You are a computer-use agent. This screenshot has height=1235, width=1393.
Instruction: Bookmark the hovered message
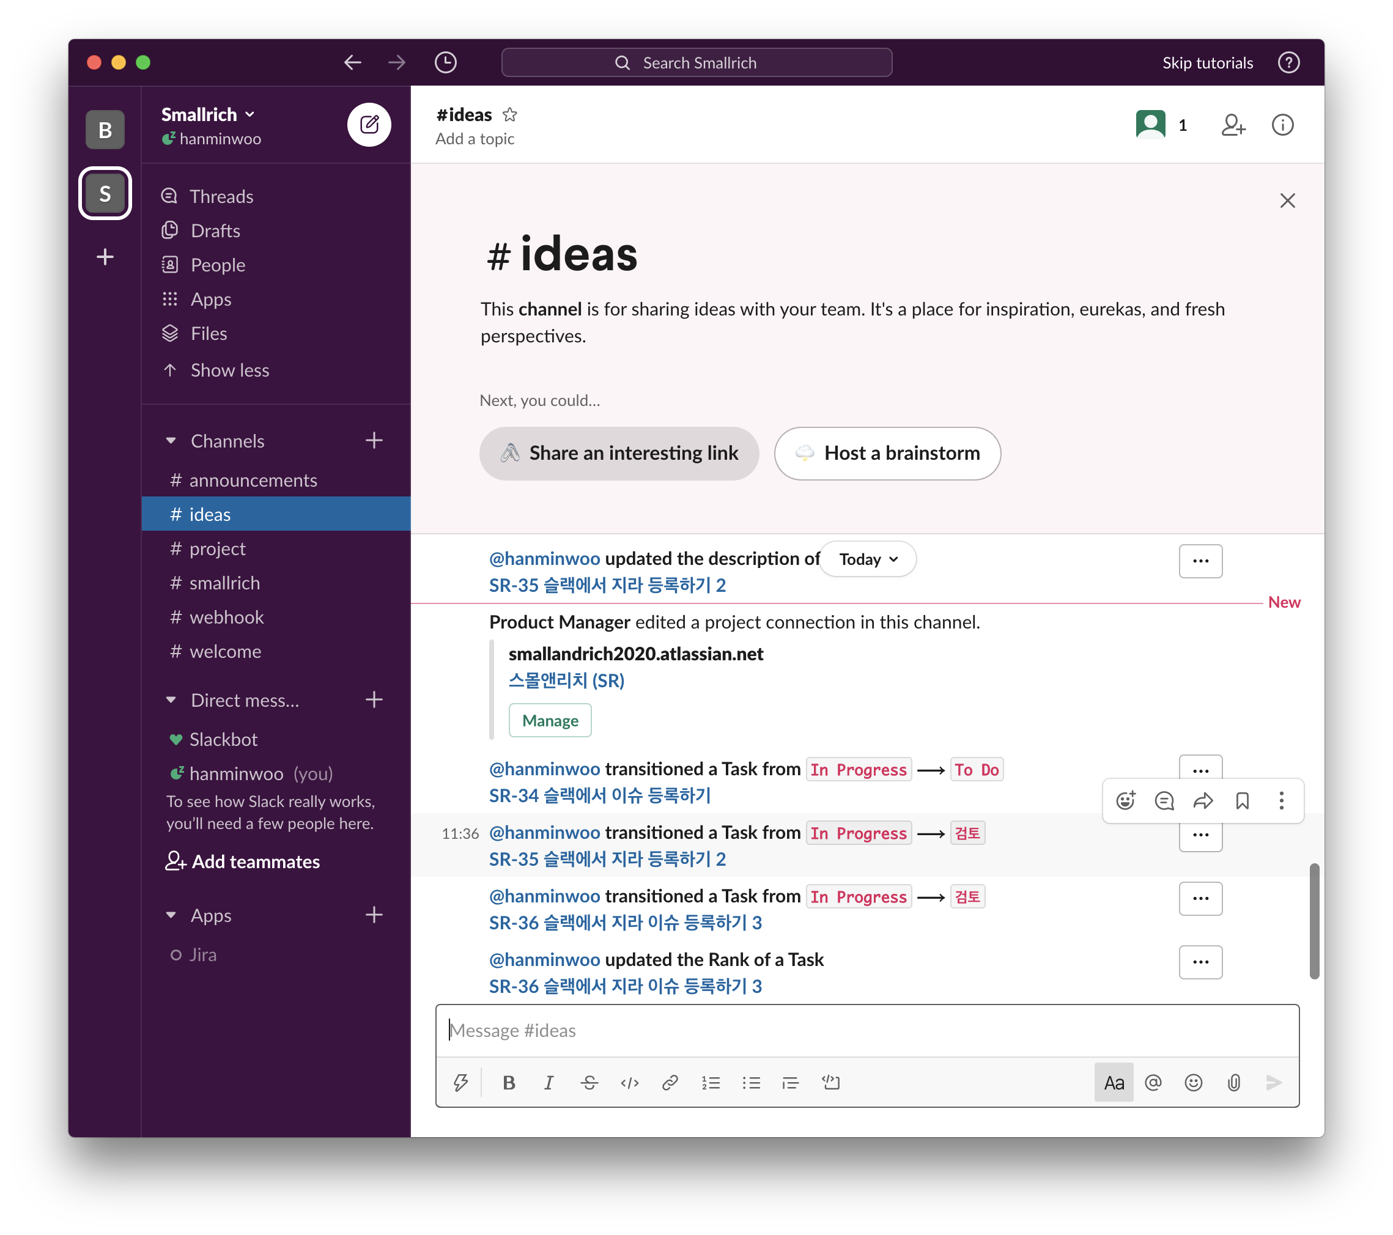point(1243,800)
